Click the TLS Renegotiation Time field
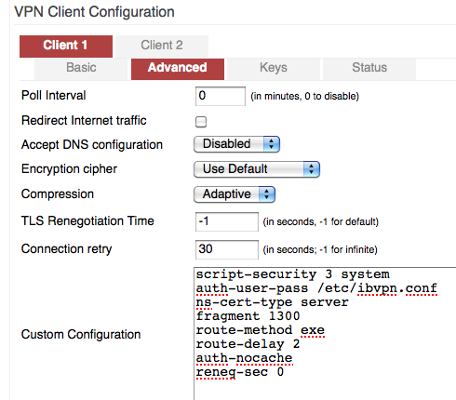Viewport: 456px width, 400px height. [227, 221]
